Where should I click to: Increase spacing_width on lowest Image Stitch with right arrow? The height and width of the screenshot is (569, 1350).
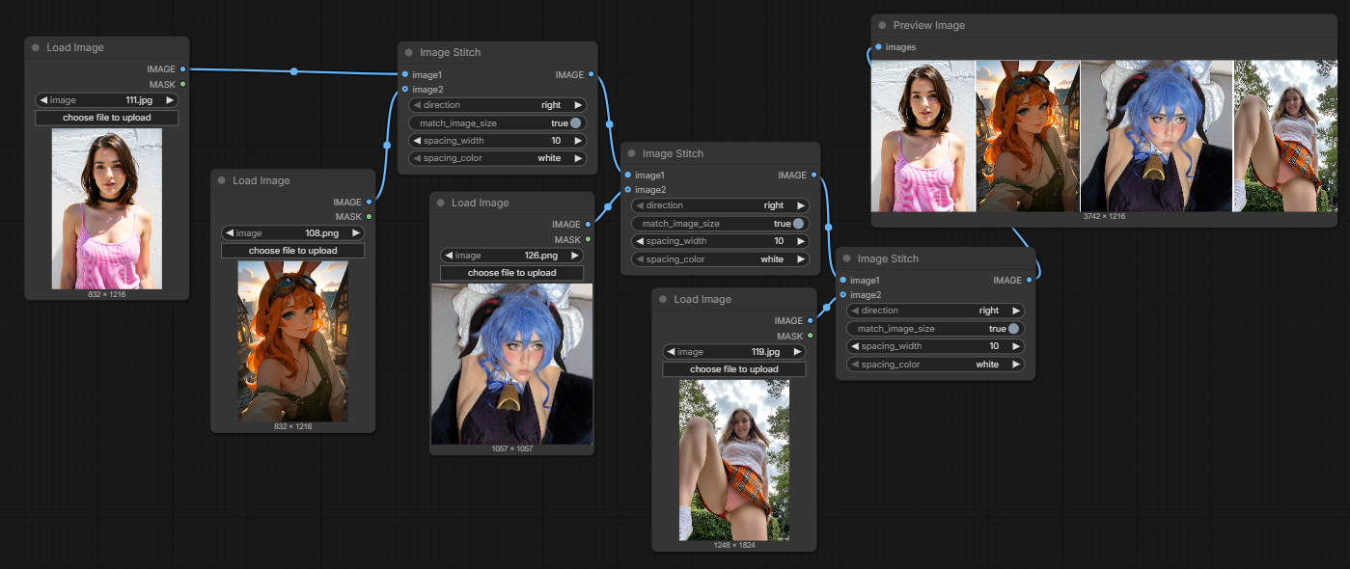[1016, 346]
